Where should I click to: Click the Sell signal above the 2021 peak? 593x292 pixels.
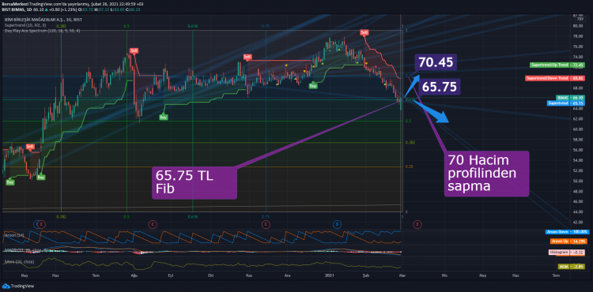click(x=364, y=32)
